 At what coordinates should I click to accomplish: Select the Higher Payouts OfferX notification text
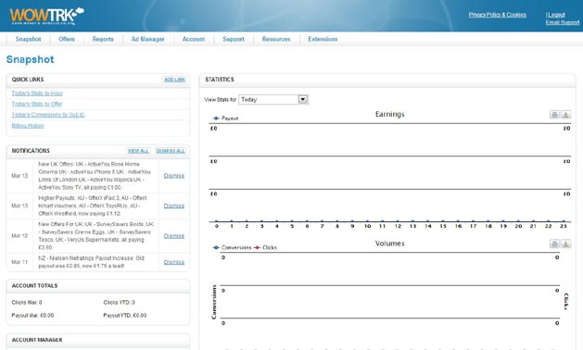click(x=93, y=206)
